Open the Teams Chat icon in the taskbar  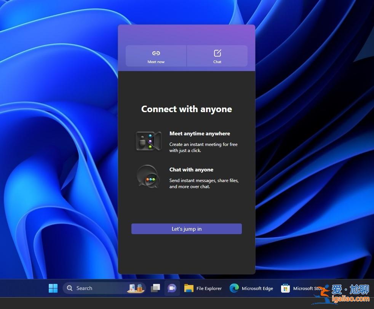(x=172, y=288)
